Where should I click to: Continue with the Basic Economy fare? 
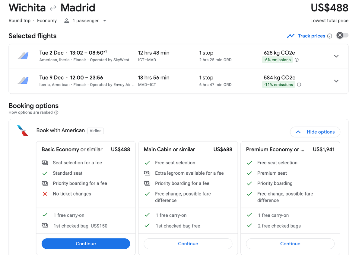click(x=86, y=244)
